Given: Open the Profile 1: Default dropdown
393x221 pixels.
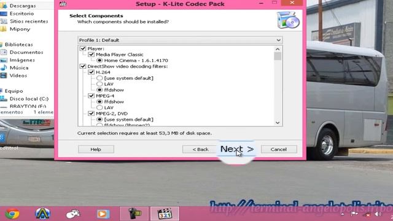Looking at the screenshot, I should 180,40.
